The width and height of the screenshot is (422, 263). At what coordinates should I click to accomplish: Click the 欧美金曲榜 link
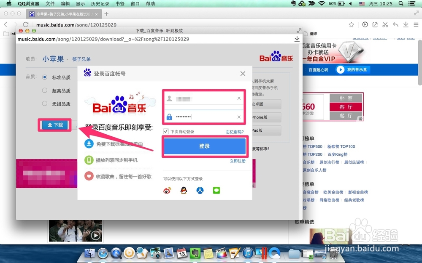click(333, 192)
